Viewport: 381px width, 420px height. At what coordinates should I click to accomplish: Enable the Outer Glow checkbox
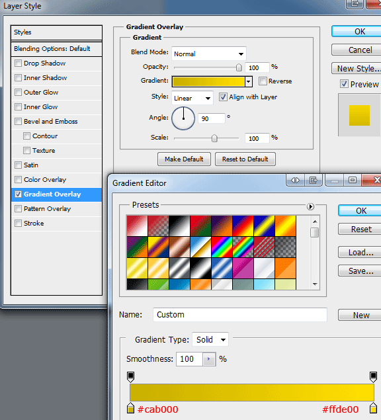click(18, 92)
